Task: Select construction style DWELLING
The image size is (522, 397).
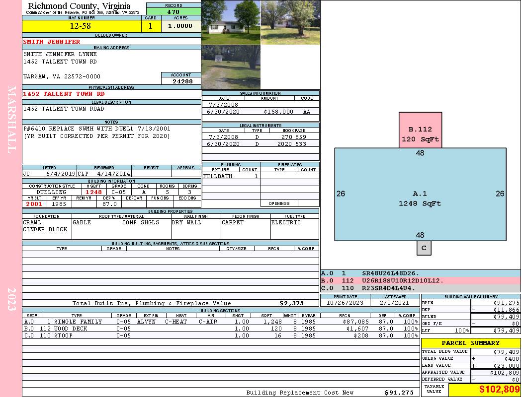Action: tap(52, 192)
